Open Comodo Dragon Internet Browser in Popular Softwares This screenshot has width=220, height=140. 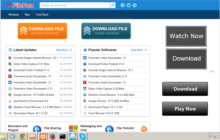pyautogui.click(x=111, y=70)
